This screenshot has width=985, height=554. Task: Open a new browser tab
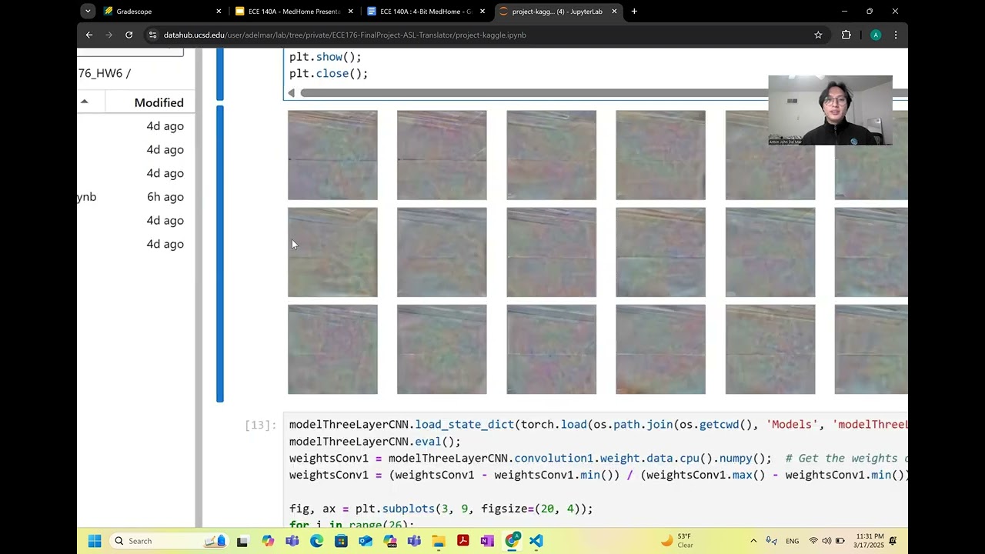(x=634, y=12)
